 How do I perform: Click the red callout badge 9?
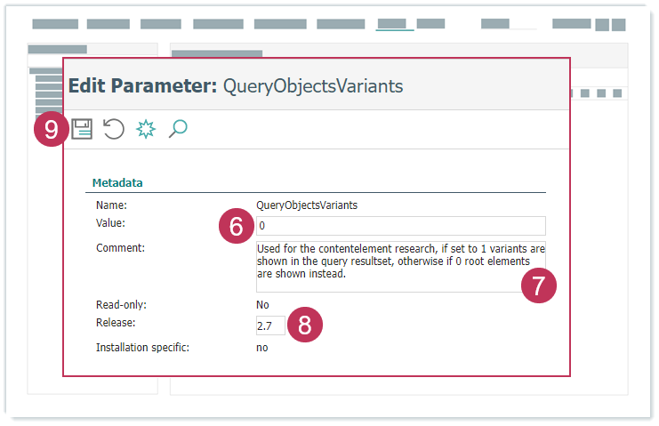pos(52,131)
